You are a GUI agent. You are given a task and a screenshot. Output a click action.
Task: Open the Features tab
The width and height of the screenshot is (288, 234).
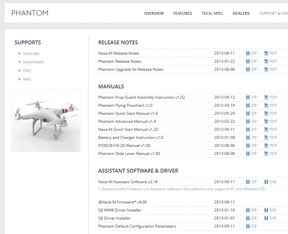tap(182, 13)
